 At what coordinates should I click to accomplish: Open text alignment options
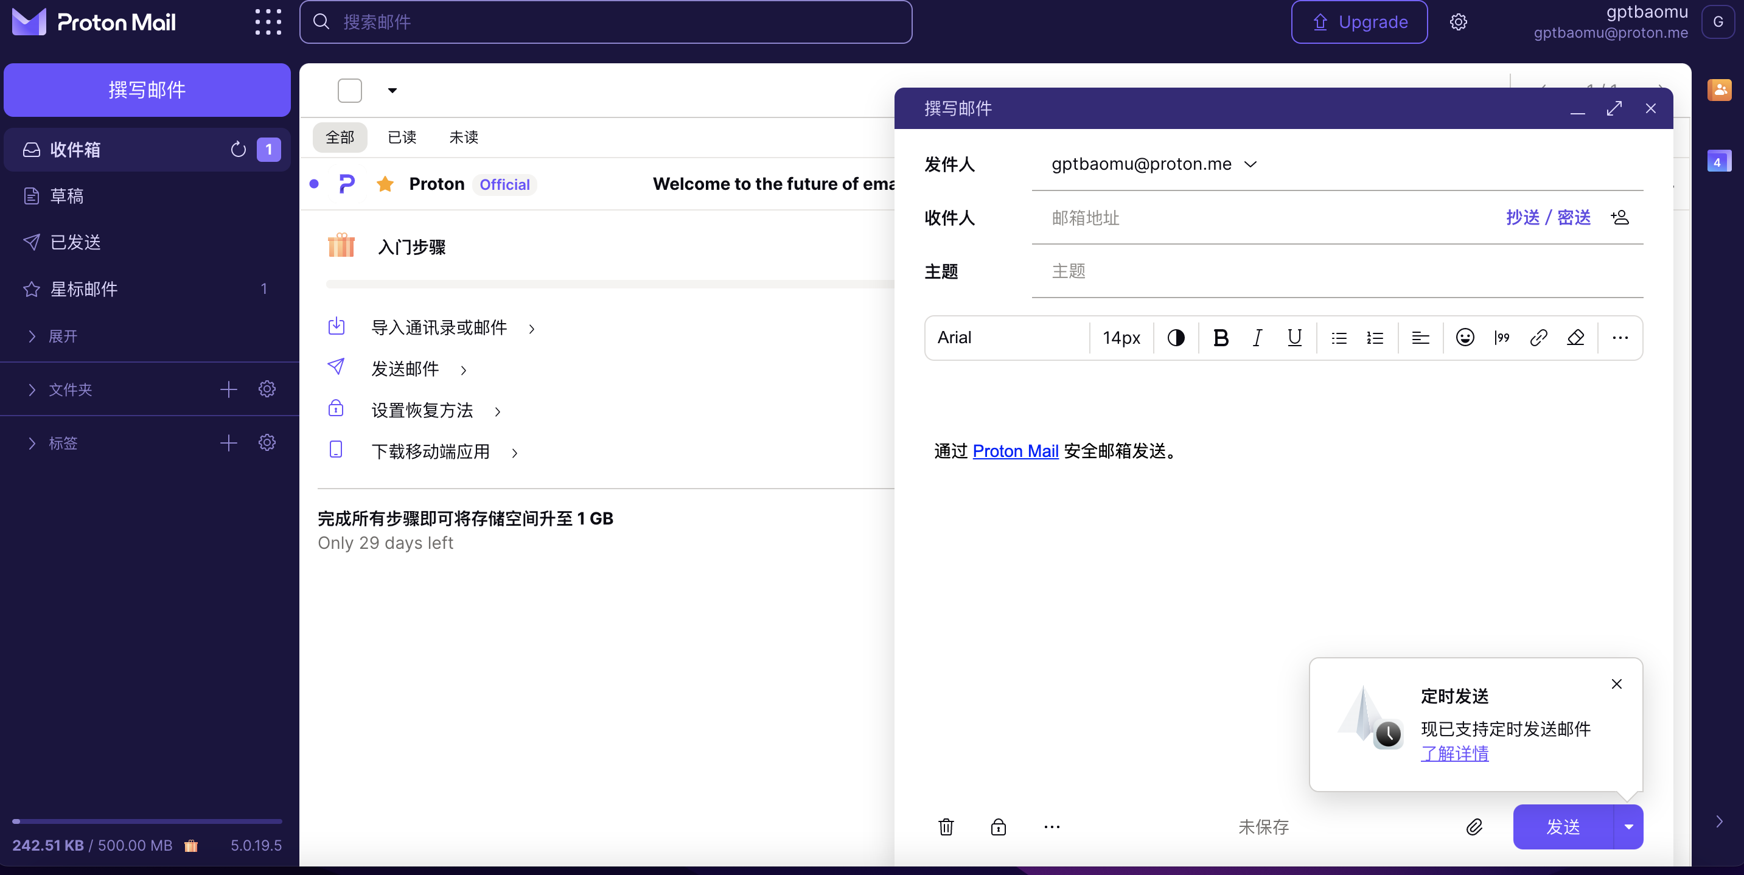point(1420,338)
